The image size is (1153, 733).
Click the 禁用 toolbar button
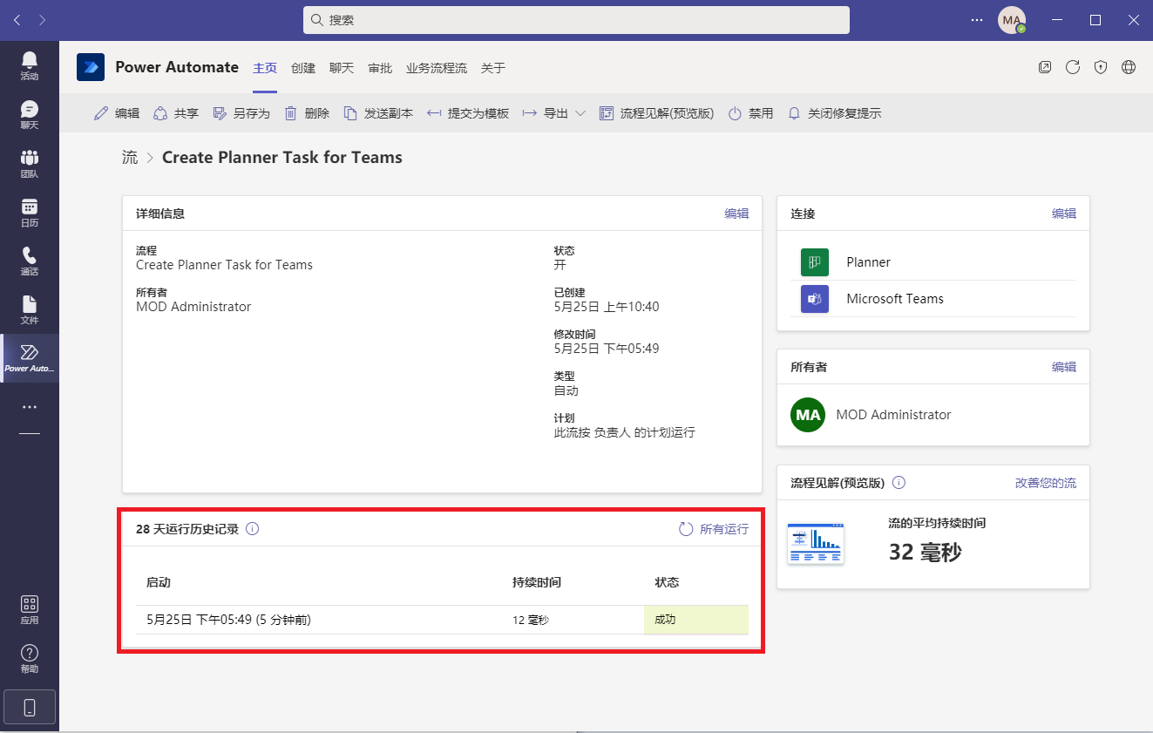point(751,113)
